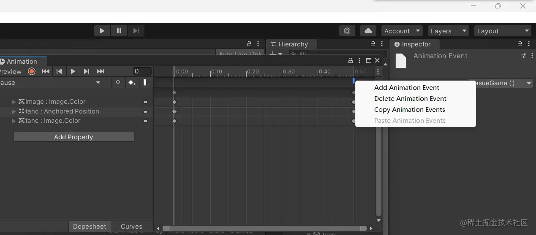536x235 pixels.
Task: Open the Layers dropdown
Action: coord(448,31)
